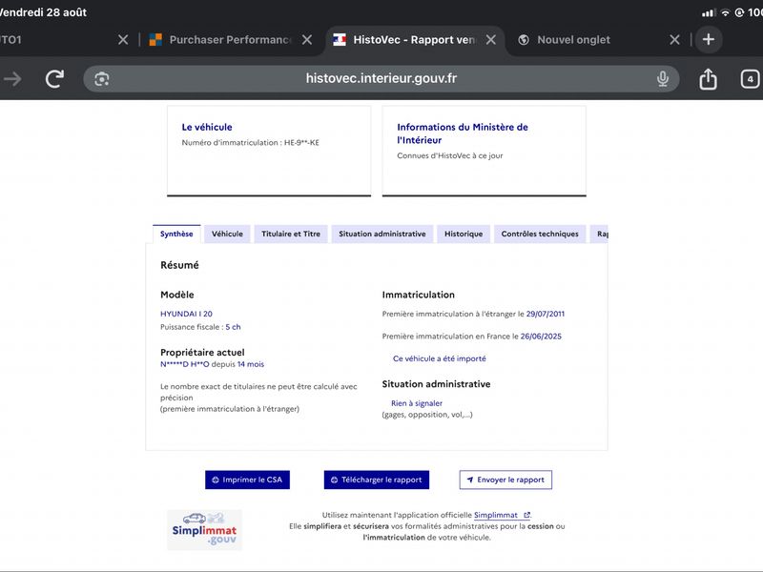Click the HYUNDAI I 20 model text

point(186,314)
